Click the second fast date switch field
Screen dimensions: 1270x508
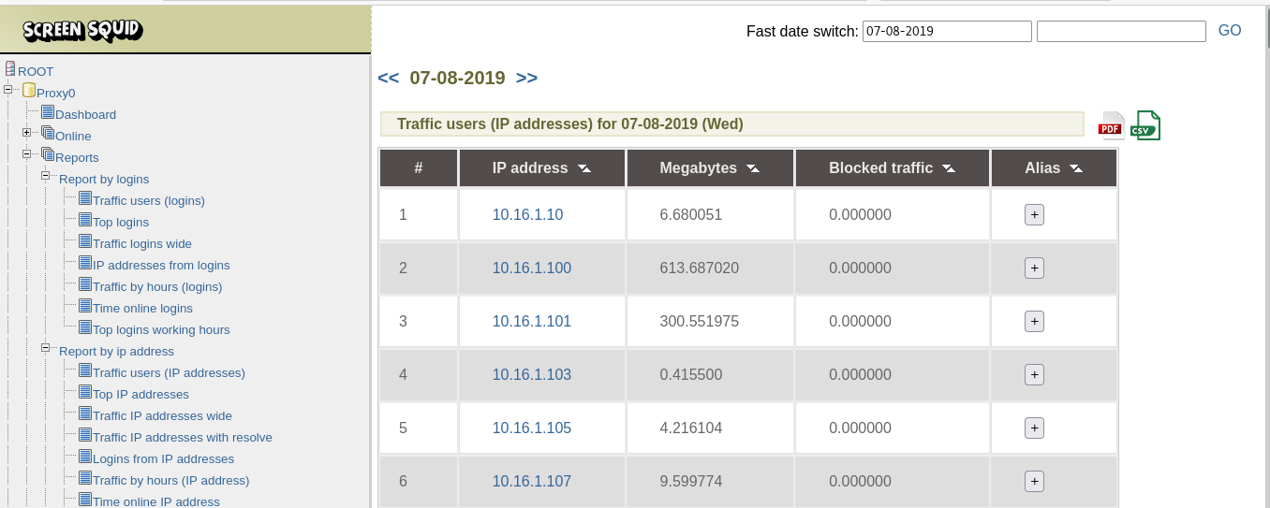(x=1120, y=32)
